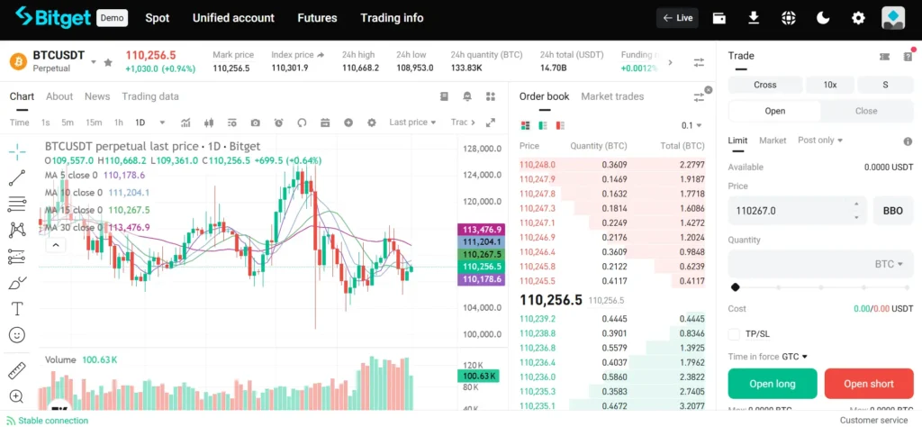Select the 5m timeframe
Image resolution: width=922 pixels, height=427 pixels.
point(68,123)
